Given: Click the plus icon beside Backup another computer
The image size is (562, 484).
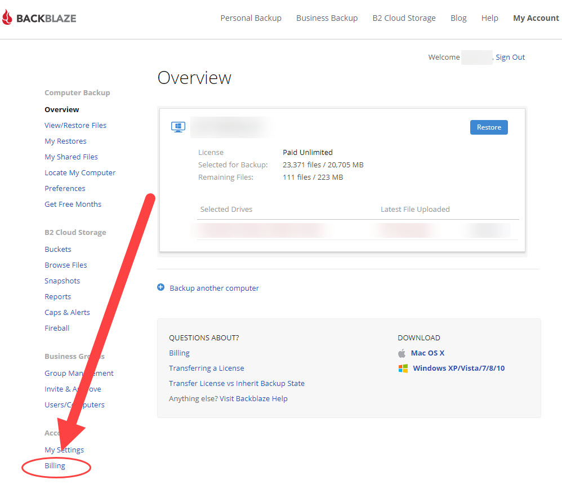Looking at the screenshot, I should (x=161, y=287).
